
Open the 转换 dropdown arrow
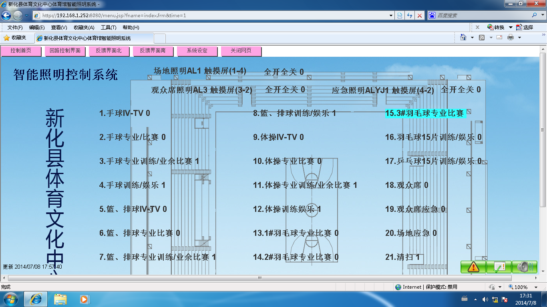click(511, 27)
